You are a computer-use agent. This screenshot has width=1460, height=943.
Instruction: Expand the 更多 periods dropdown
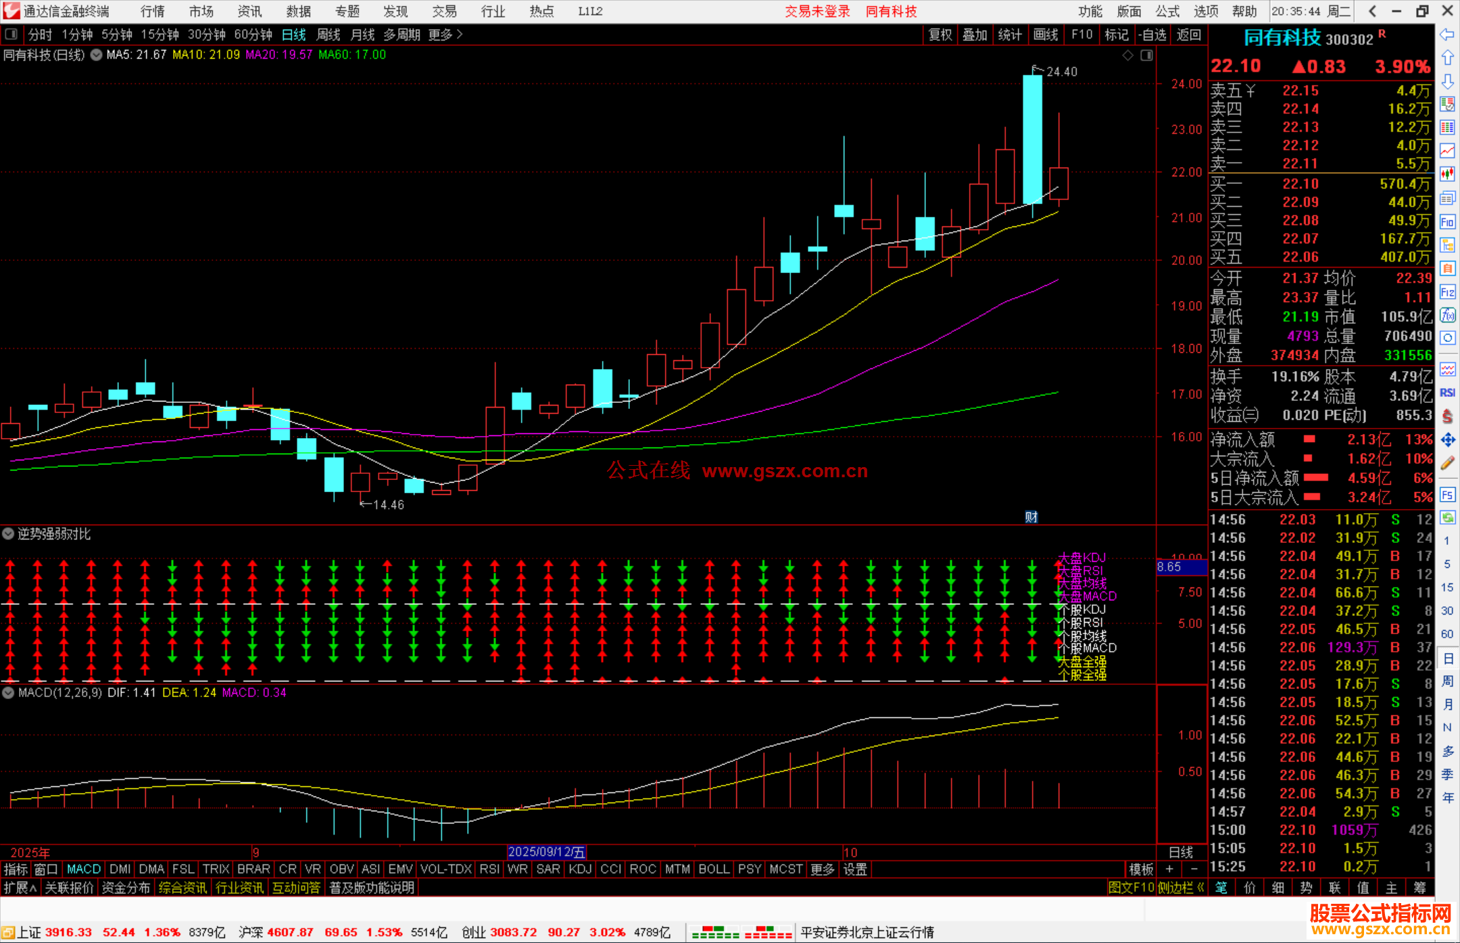tap(445, 34)
